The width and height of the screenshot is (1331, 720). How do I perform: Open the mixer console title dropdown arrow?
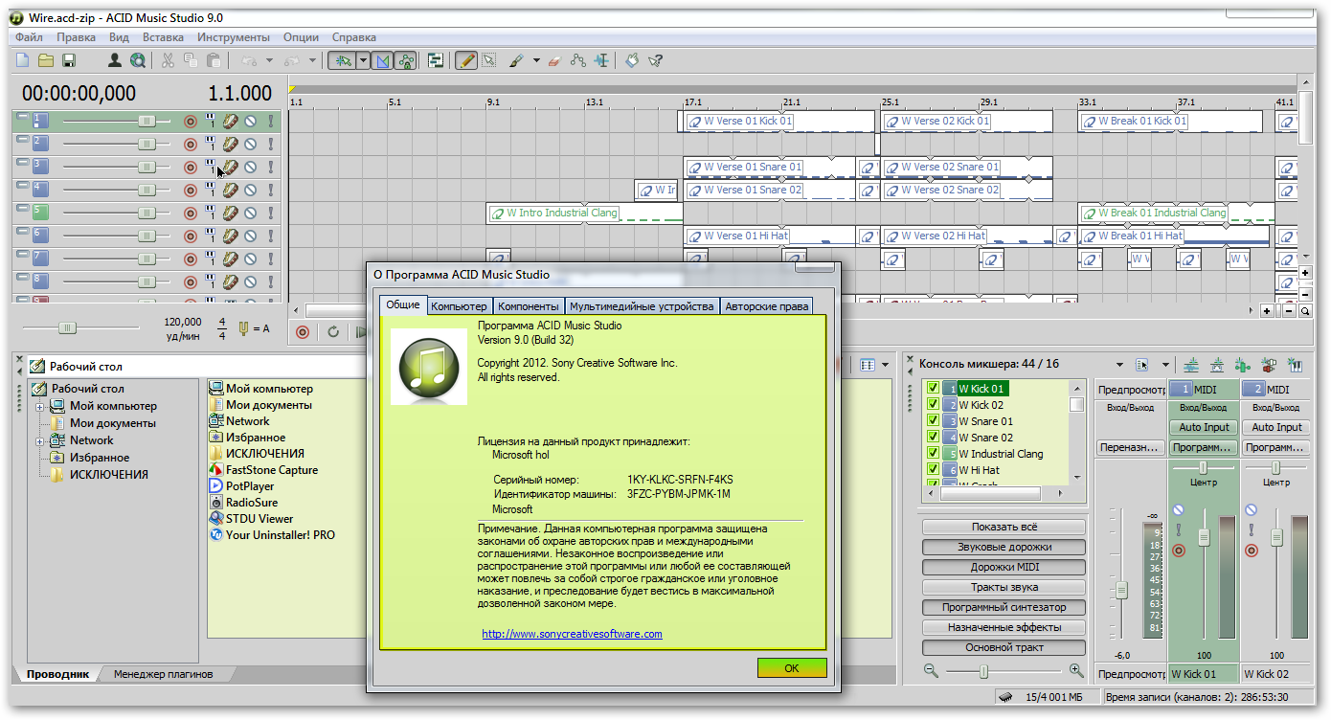[x=1119, y=365]
